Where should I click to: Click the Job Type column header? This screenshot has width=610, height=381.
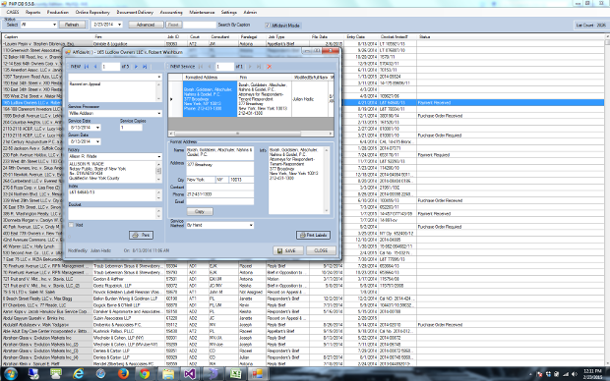(287, 37)
